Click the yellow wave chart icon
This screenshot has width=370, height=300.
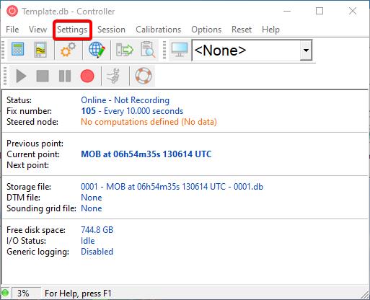coord(40,50)
